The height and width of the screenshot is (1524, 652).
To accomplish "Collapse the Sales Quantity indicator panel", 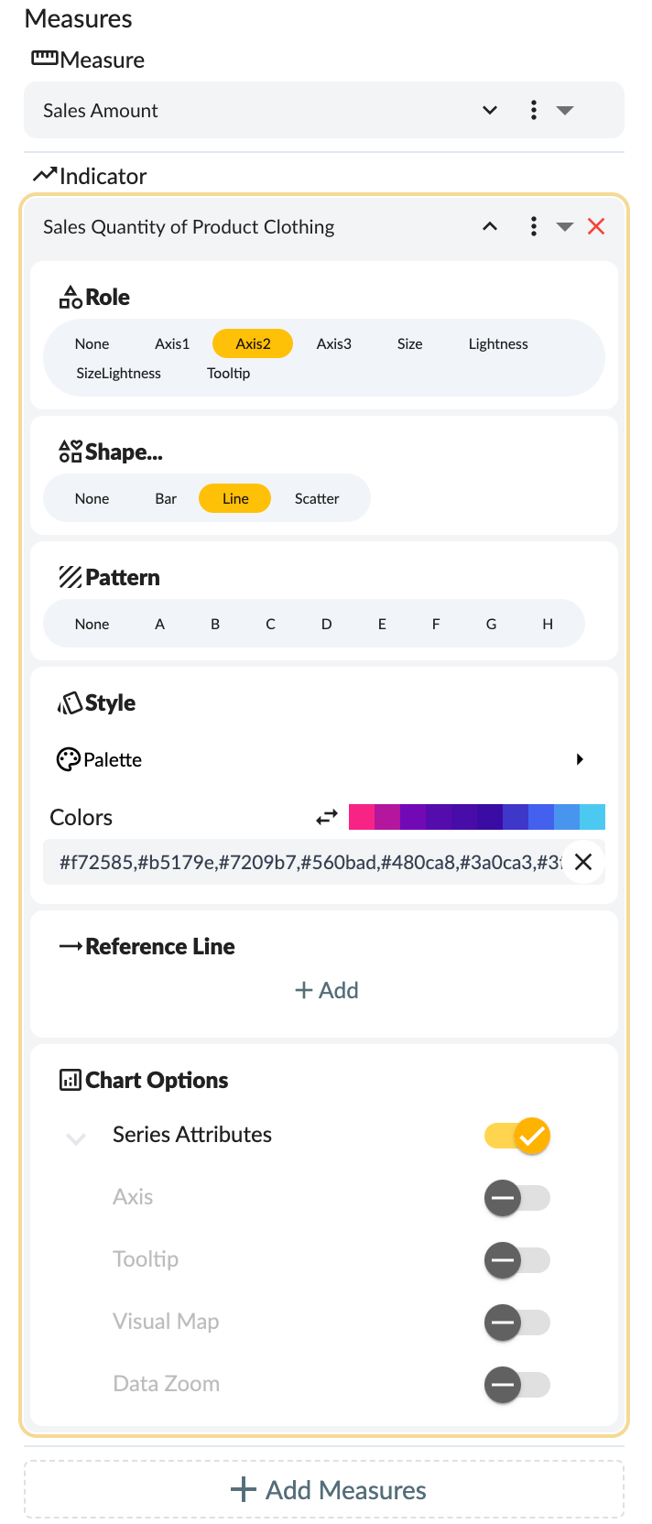I will [x=490, y=227].
